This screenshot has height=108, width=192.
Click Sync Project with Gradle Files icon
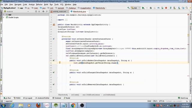[170, 8]
